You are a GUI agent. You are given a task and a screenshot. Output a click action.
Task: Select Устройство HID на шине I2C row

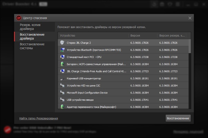point(123,86)
